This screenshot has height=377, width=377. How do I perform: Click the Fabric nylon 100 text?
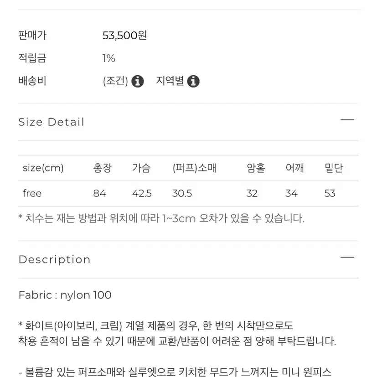coord(65,295)
